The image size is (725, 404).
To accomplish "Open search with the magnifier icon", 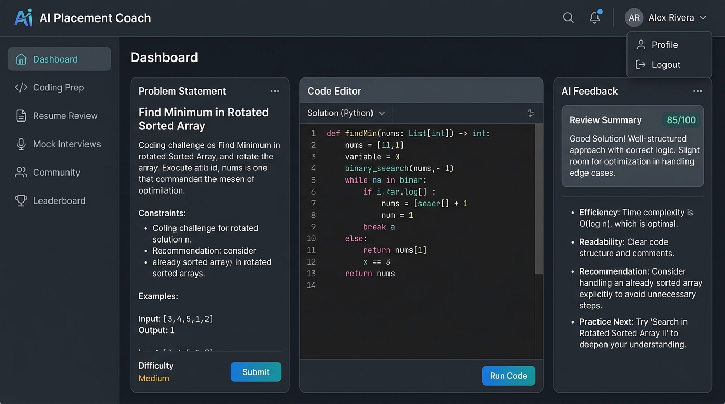I will [x=568, y=17].
